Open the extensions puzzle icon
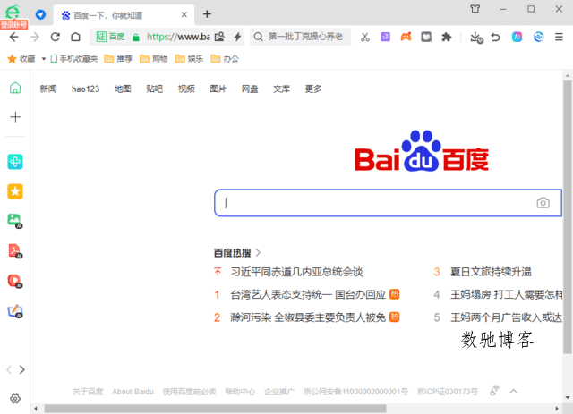The width and height of the screenshot is (573, 414). pos(447,37)
